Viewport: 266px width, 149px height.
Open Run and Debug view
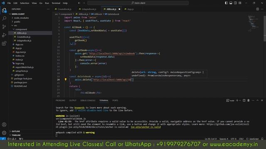coord(4,35)
